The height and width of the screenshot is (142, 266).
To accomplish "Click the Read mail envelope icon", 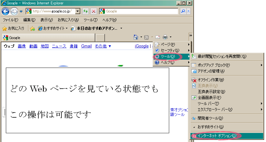I will pyautogui.click(x=157, y=37).
